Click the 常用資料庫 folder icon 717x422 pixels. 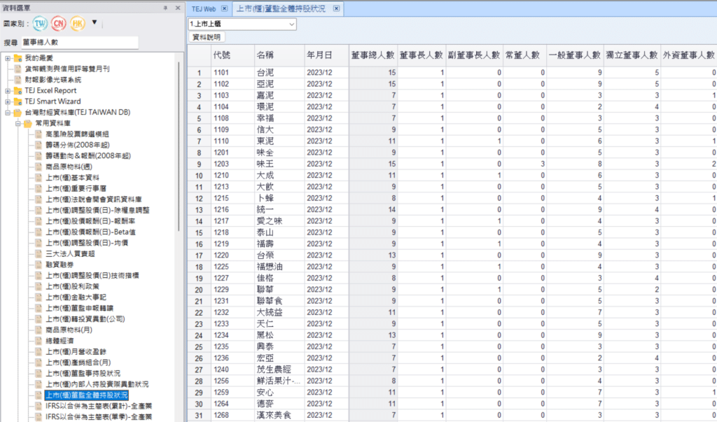point(28,123)
